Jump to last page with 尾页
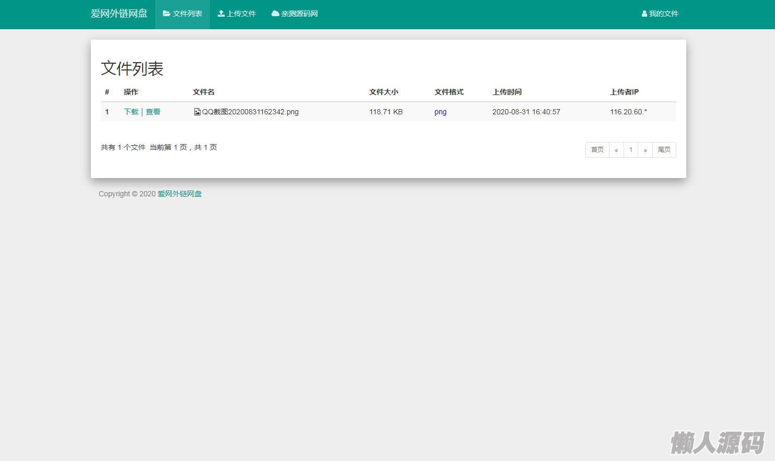This screenshot has width=775, height=461. (664, 150)
